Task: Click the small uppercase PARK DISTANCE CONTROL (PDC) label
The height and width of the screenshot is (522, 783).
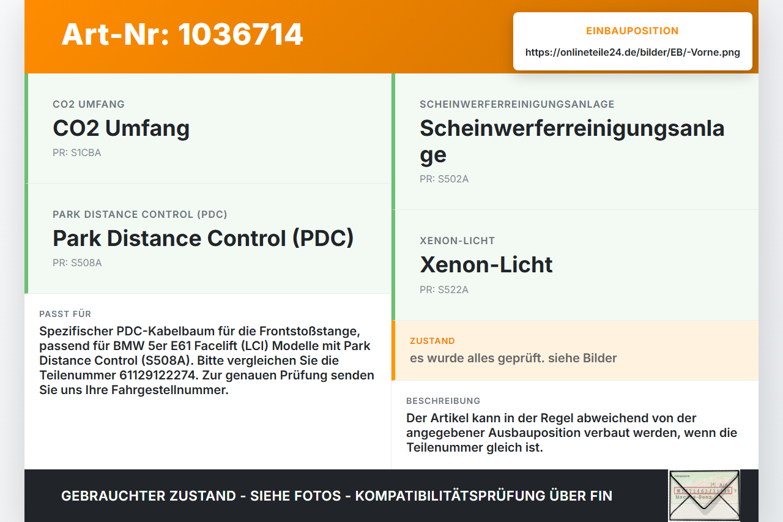Action: coord(140,215)
